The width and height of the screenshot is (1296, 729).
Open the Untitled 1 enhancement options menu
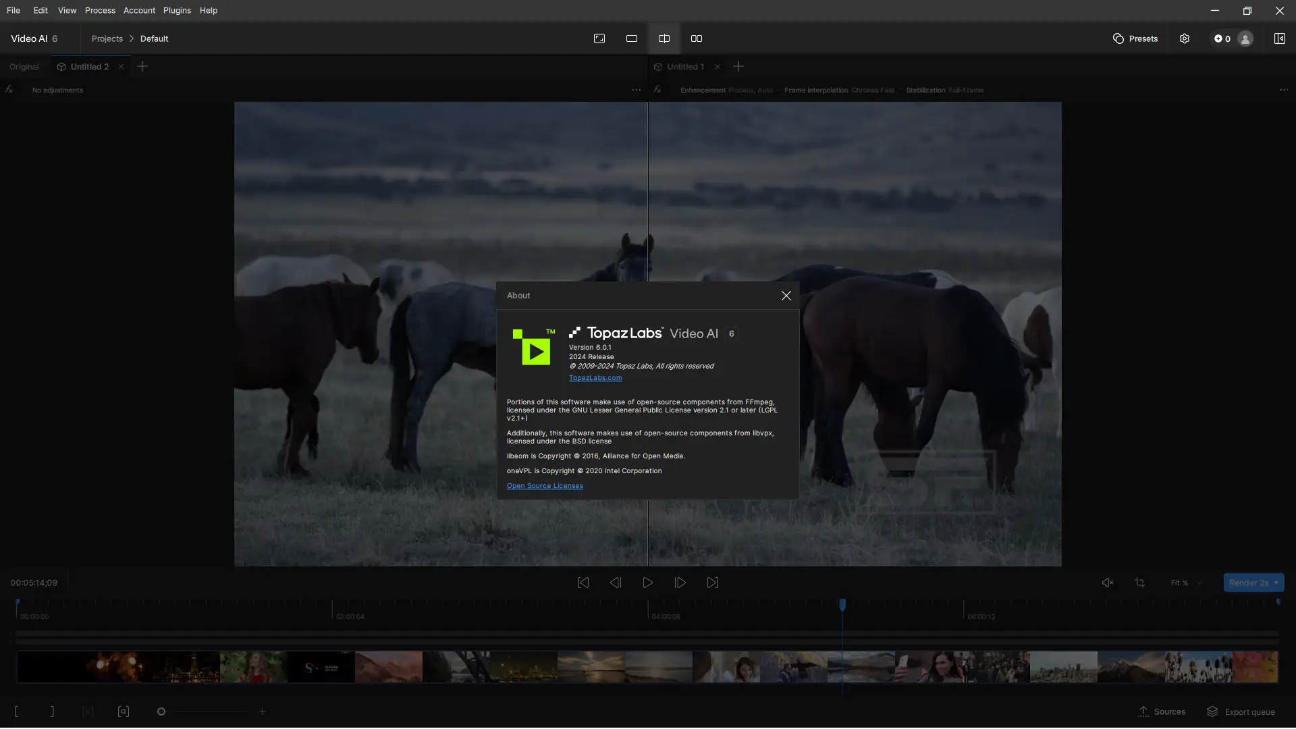pyautogui.click(x=1283, y=90)
